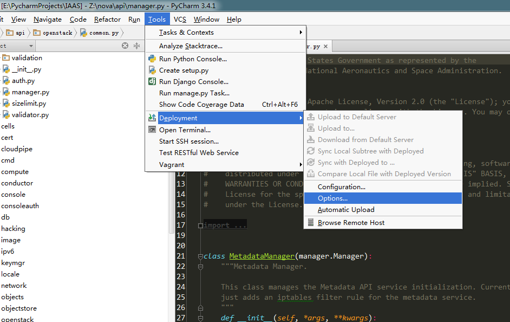510x322 pixels.
Task: Click the Deployment menu item
Action: point(225,118)
